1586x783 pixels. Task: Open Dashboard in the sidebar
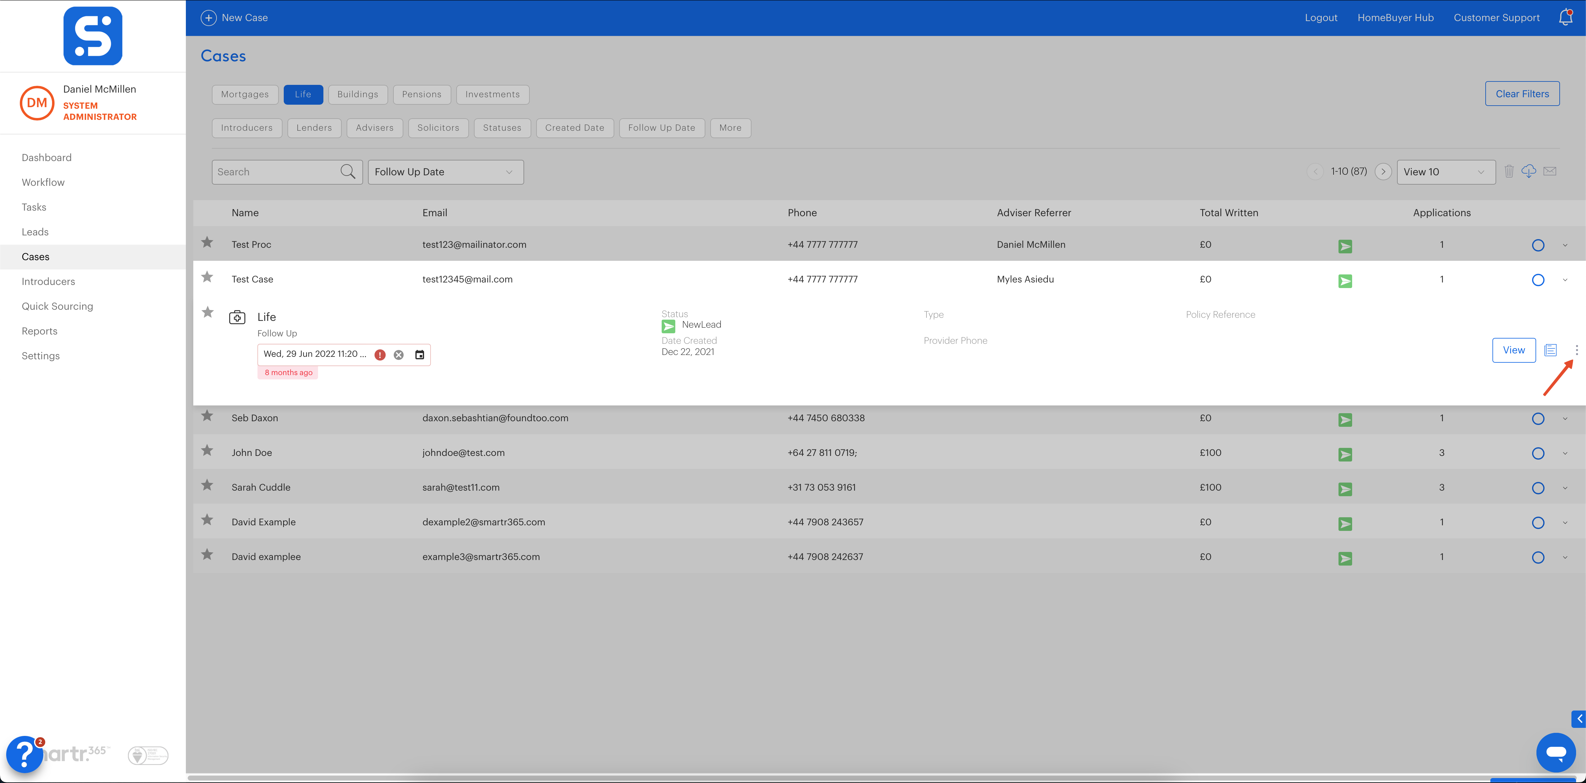(47, 158)
